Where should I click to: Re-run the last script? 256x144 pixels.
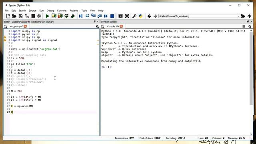coord(66,16)
